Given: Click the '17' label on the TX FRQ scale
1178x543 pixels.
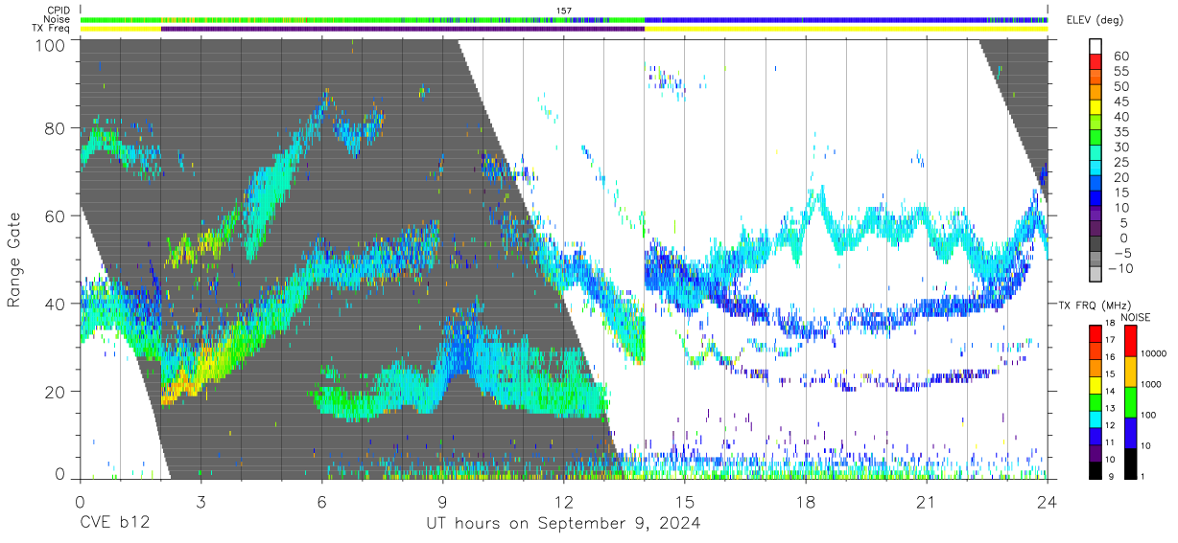Looking at the screenshot, I should coord(1110,340).
